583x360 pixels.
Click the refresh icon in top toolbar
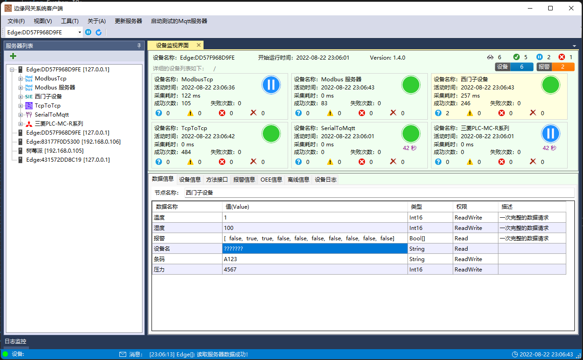[x=99, y=32]
